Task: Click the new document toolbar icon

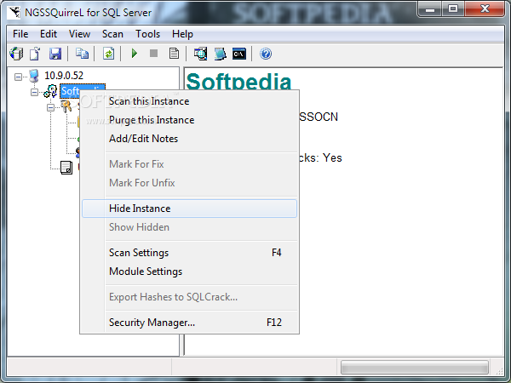Action: click(x=35, y=54)
